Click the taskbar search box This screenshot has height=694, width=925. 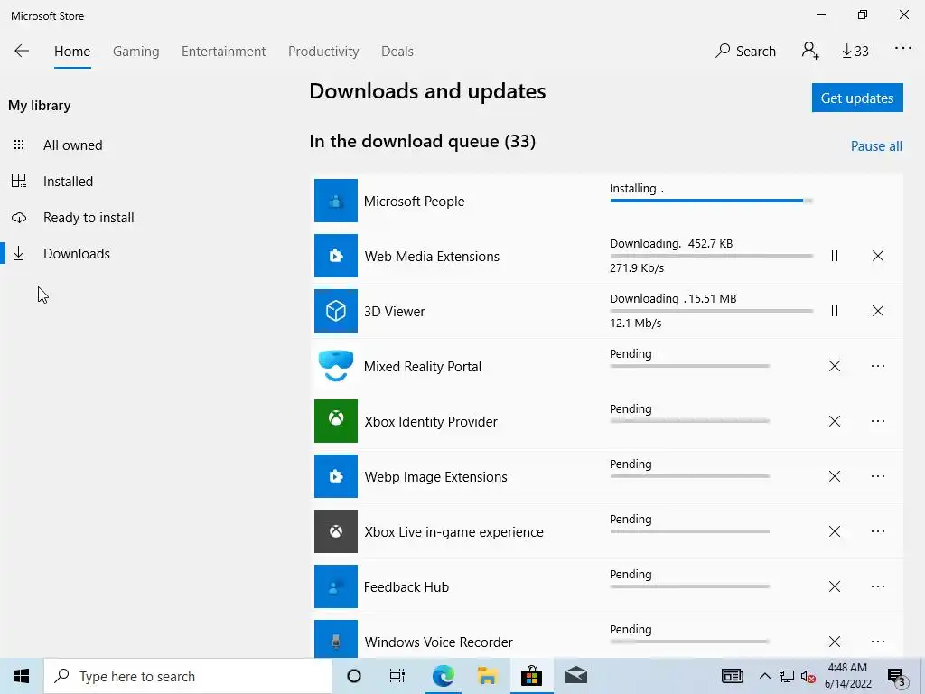coord(188,676)
